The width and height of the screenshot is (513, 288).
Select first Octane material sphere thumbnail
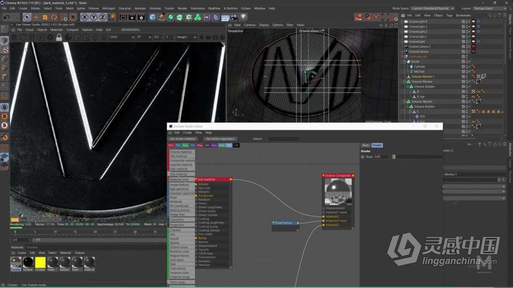[x=15, y=262]
